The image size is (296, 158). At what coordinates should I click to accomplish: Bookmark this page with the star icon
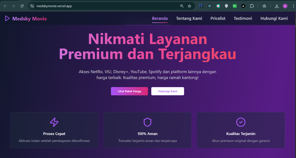(189, 6)
